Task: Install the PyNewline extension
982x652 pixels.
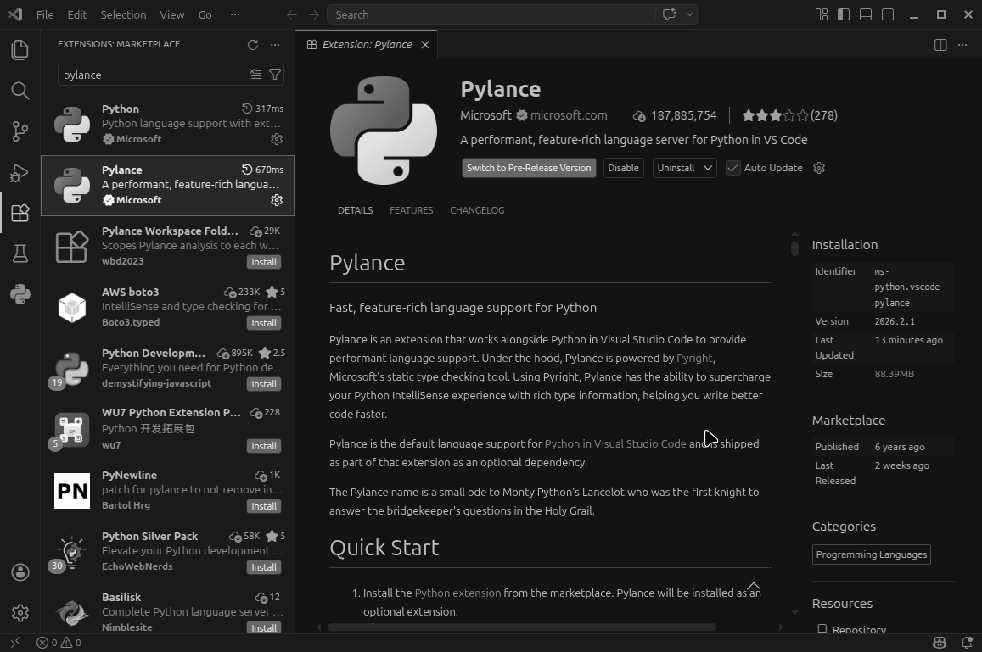Action: click(264, 506)
